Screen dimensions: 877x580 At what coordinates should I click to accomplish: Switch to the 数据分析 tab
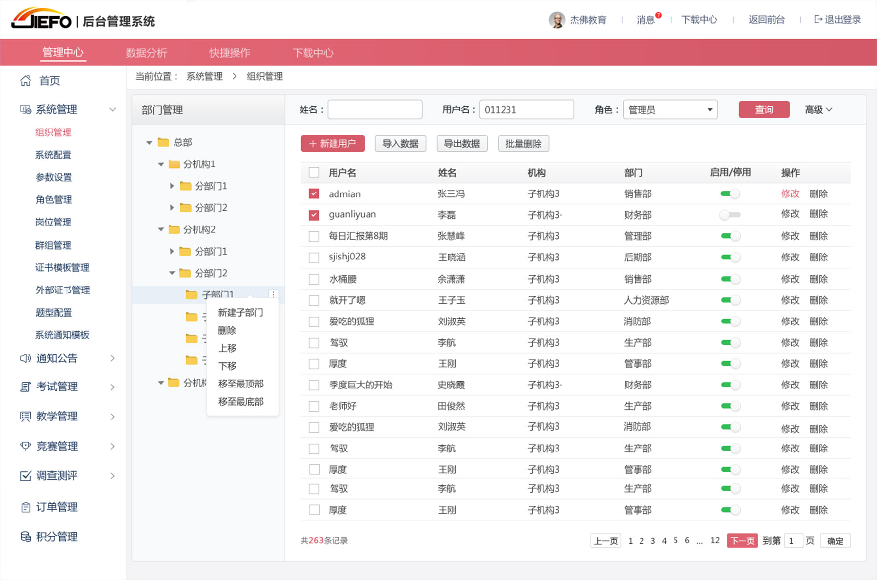point(146,52)
